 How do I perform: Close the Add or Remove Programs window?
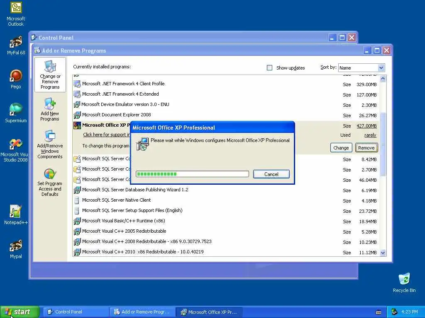(386, 50)
